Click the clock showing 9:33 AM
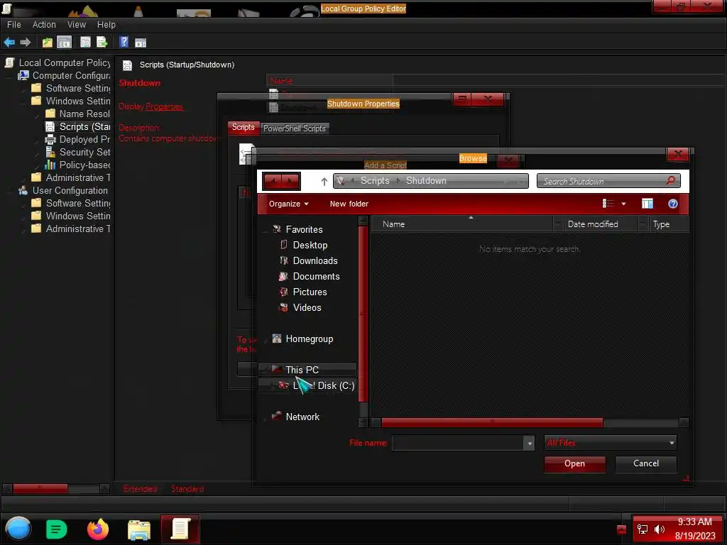Viewport: 727px width, 545px height. (x=694, y=522)
